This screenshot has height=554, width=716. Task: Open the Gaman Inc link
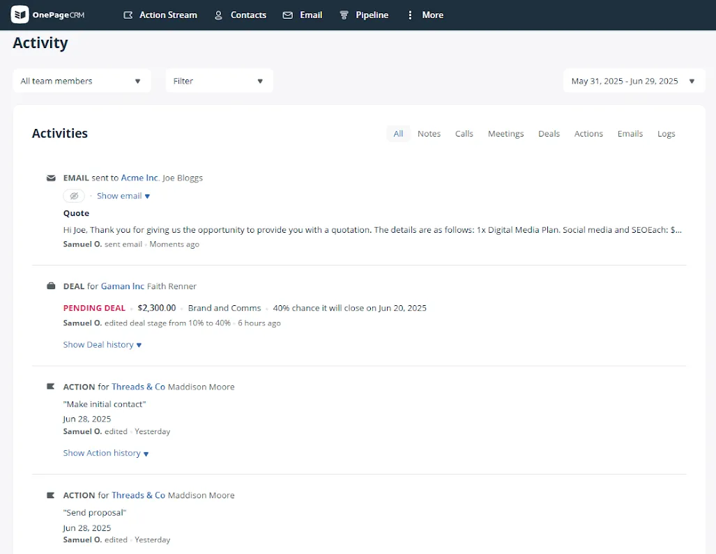[123, 286]
